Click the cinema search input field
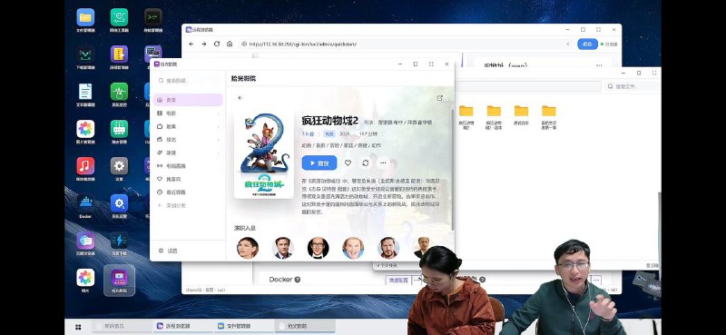This screenshot has height=335, width=726. pos(188,81)
